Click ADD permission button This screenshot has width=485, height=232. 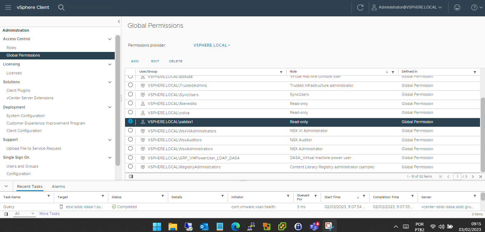pyautogui.click(x=135, y=61)
